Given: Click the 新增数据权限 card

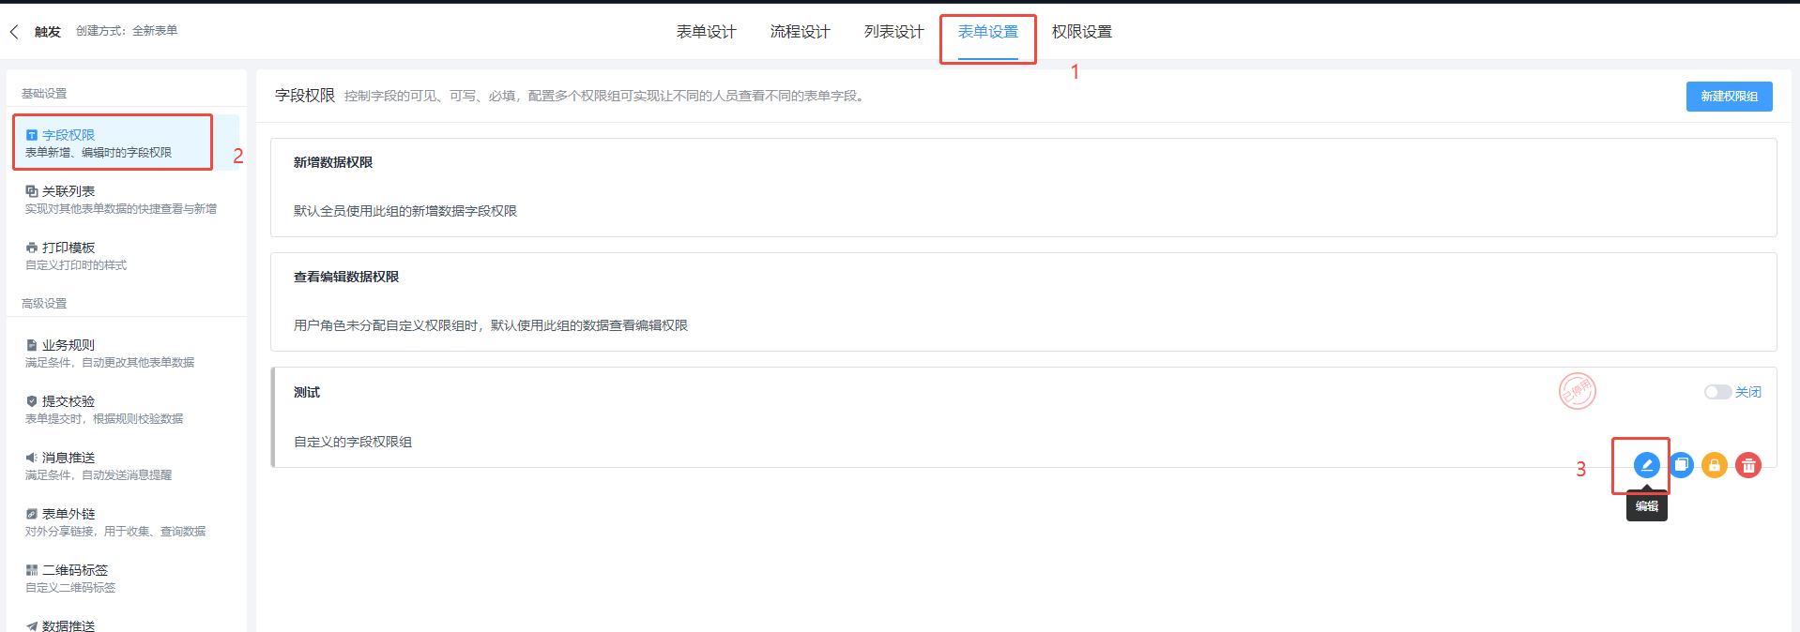Looking at the screenshot, I should (1023, 188).
